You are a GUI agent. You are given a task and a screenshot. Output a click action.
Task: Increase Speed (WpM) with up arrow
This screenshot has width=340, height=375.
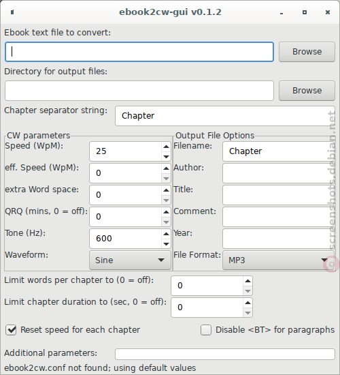[x=166, y=147]
